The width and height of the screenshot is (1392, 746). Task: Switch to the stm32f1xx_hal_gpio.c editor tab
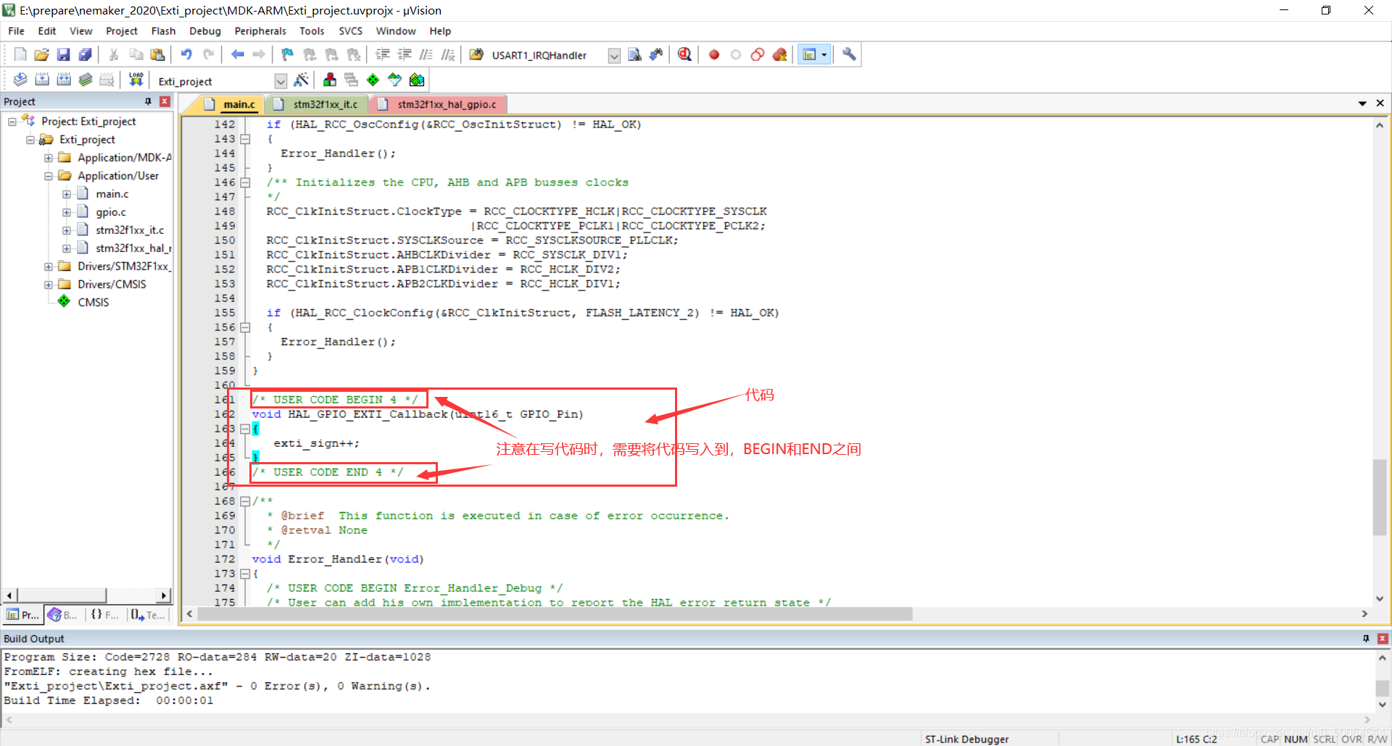click(439, 104)
